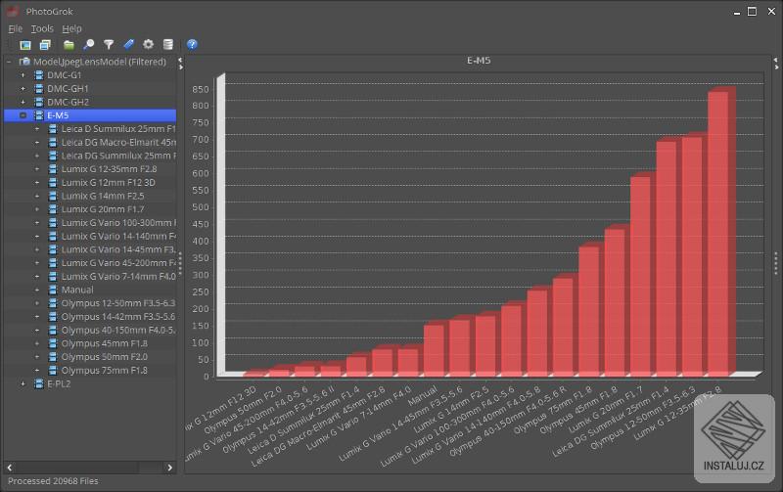Expand the Leica D Summilux 25mm node
783x492 pixels.
37,129
